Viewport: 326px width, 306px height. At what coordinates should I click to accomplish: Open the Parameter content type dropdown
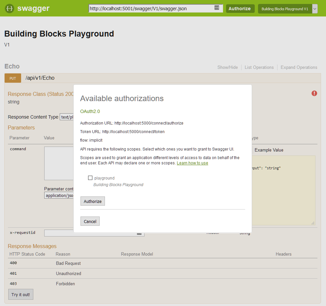59,196
